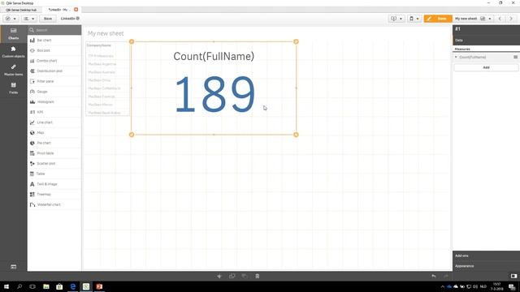Screen dimensions: 520x292
Task: Select Scatter plot from chart list
Action: [x=54, y=163]
